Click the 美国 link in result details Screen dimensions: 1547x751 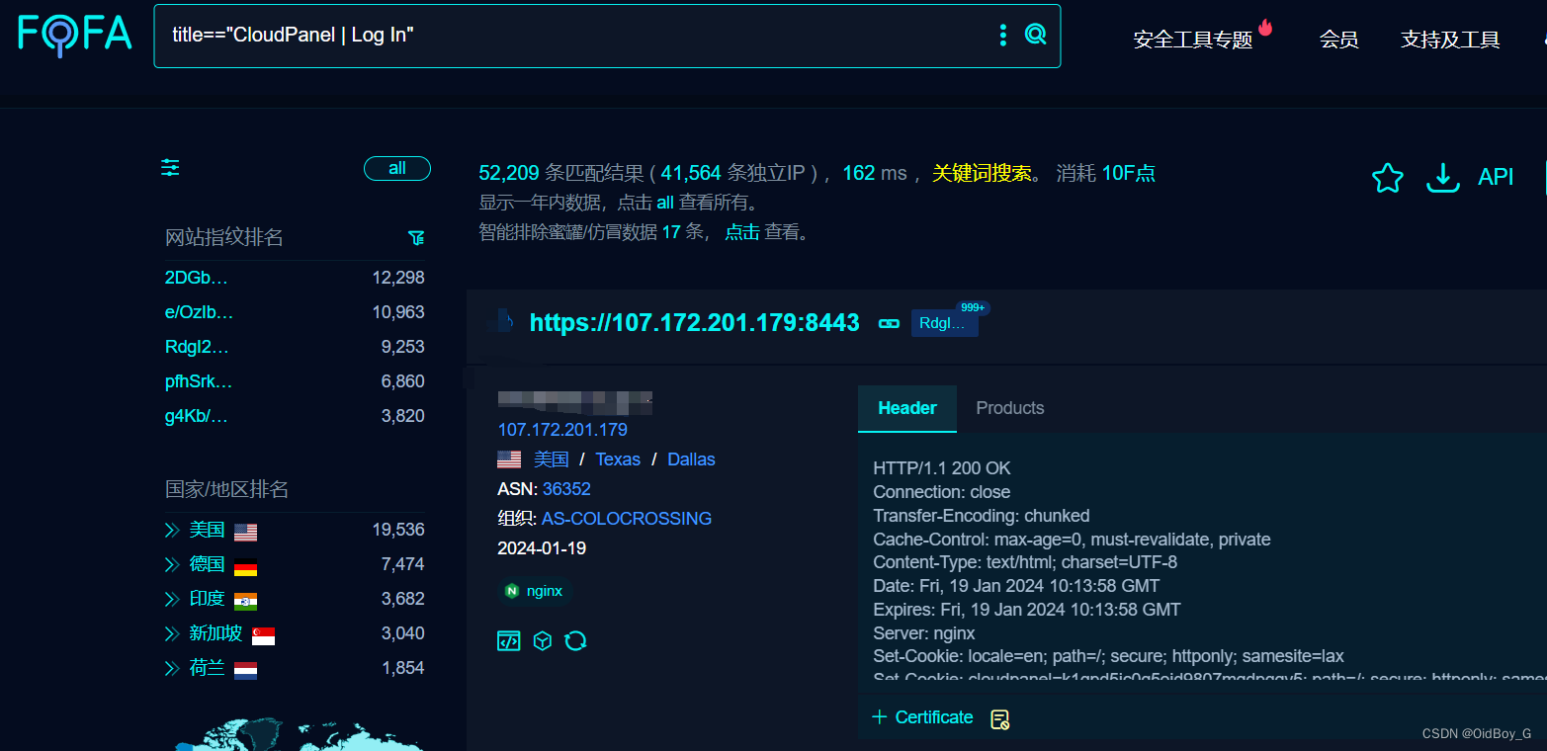[x=552, y=459]
